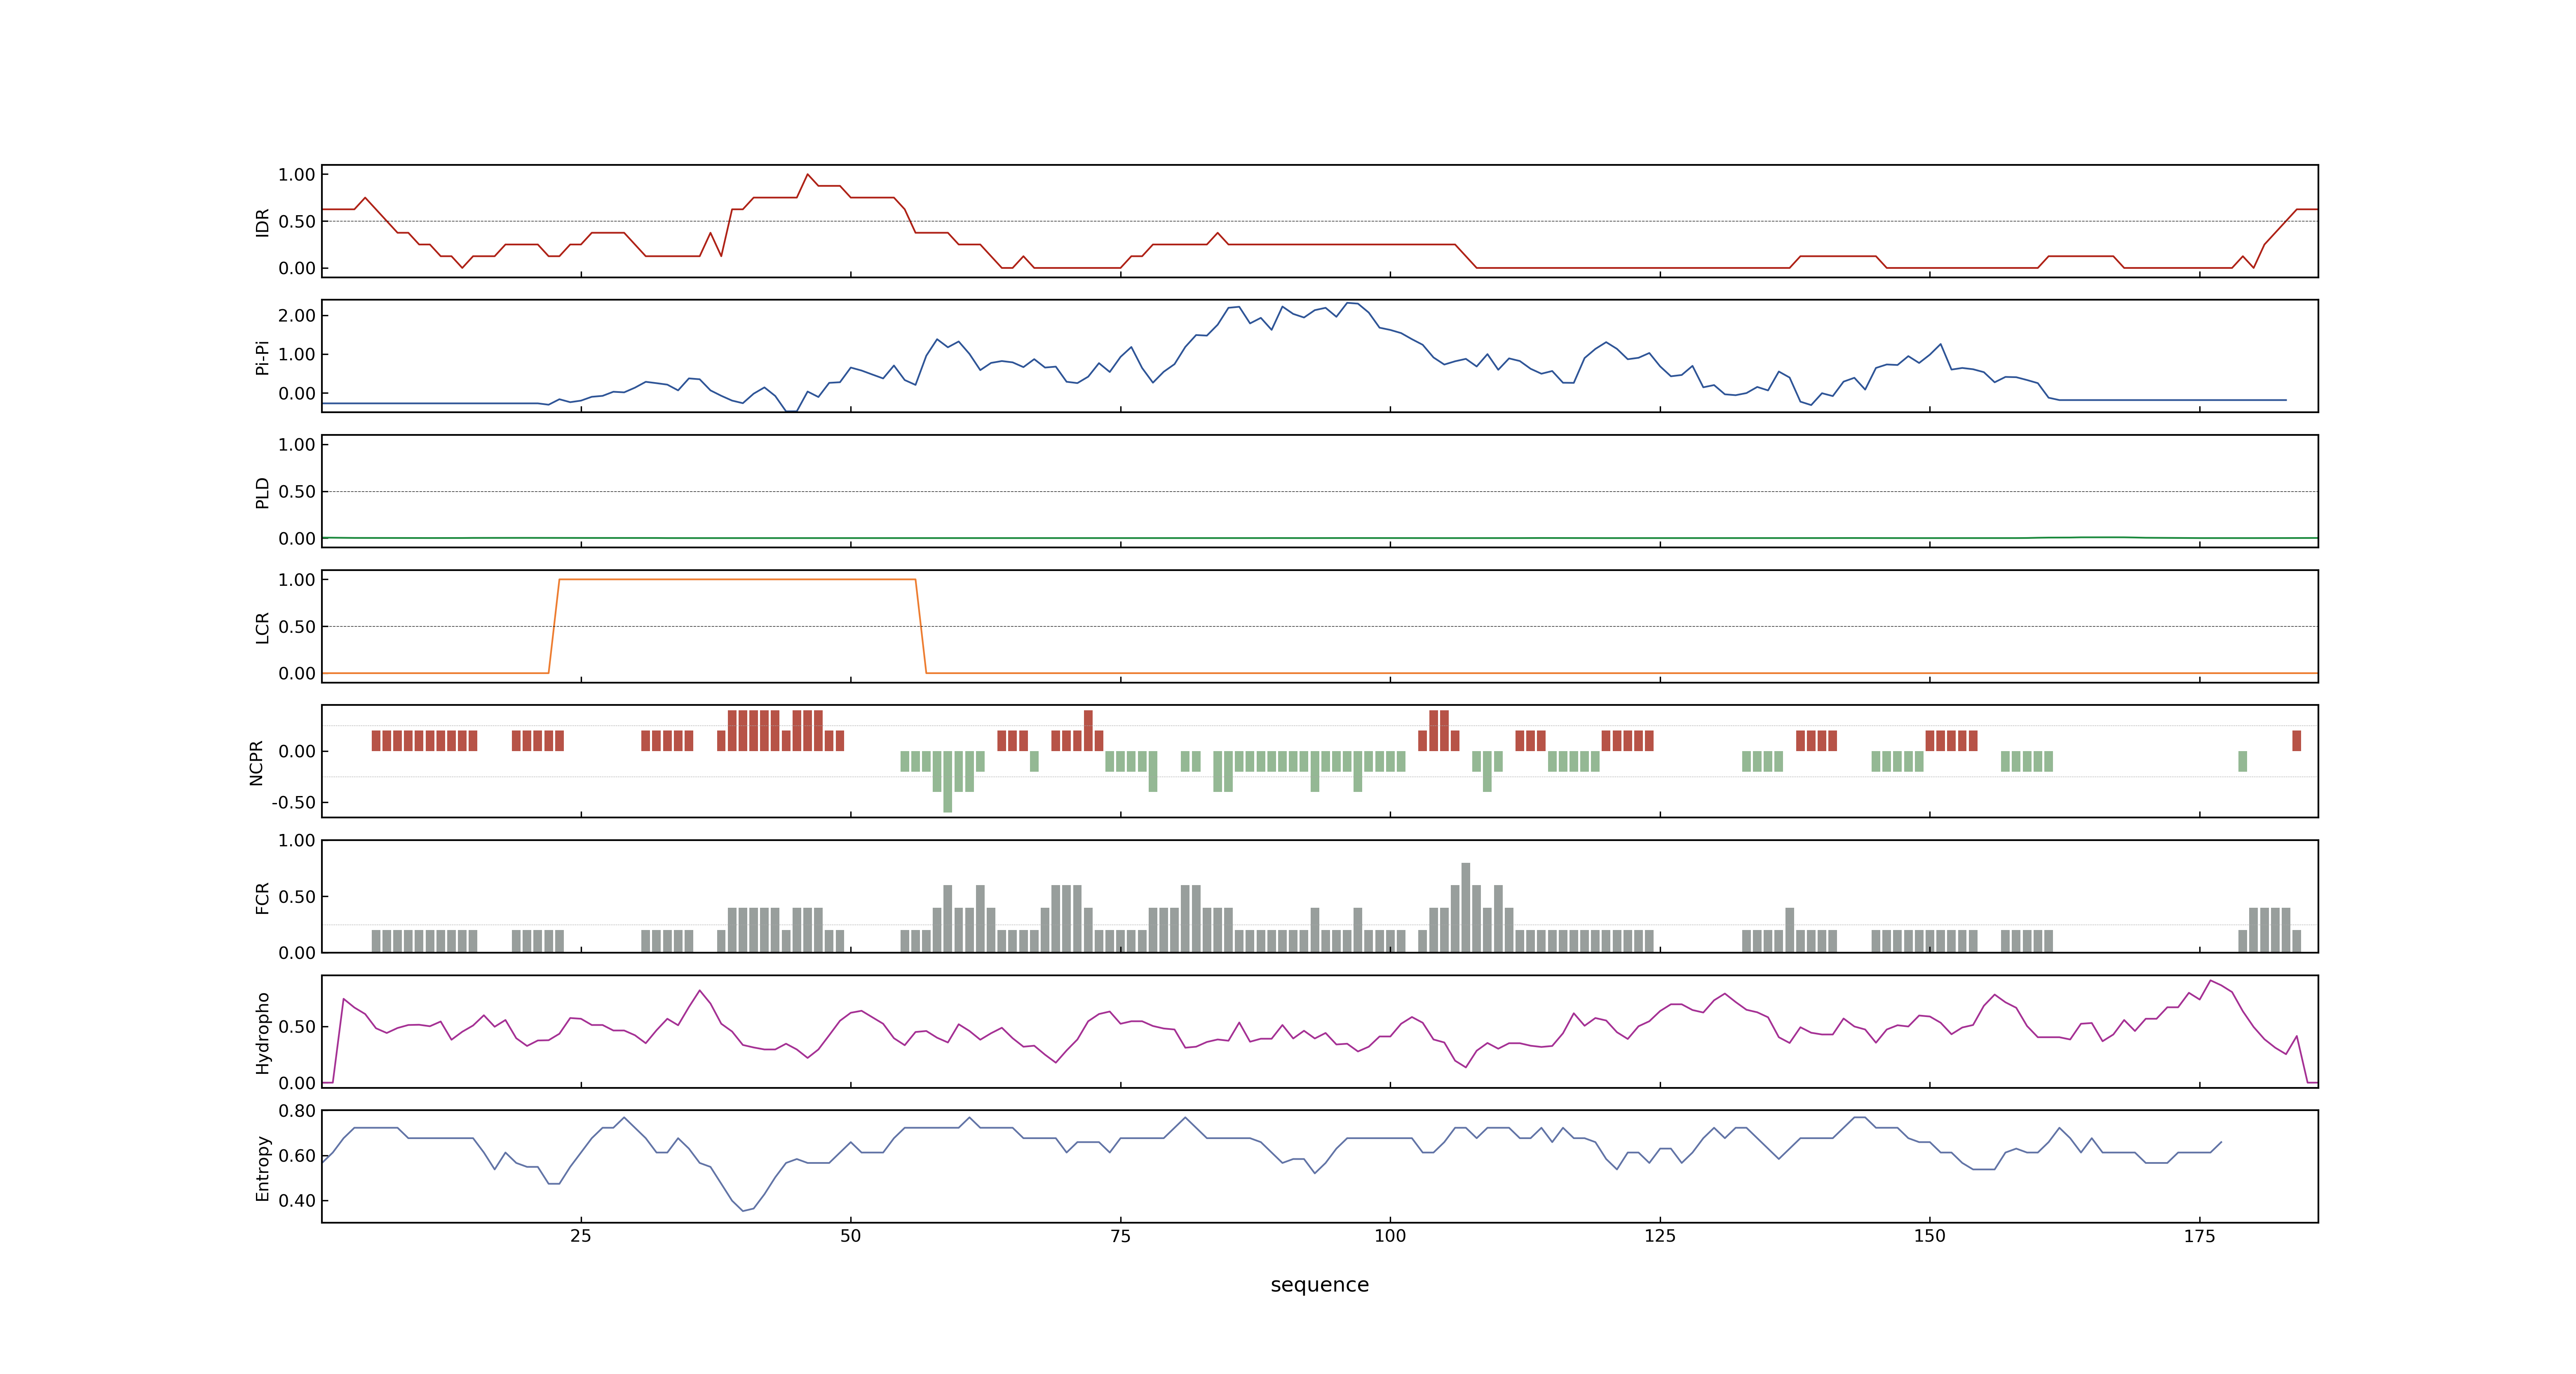
Task: Click the x-axis tick label 150
Action: click(x=1930, y=1236)
